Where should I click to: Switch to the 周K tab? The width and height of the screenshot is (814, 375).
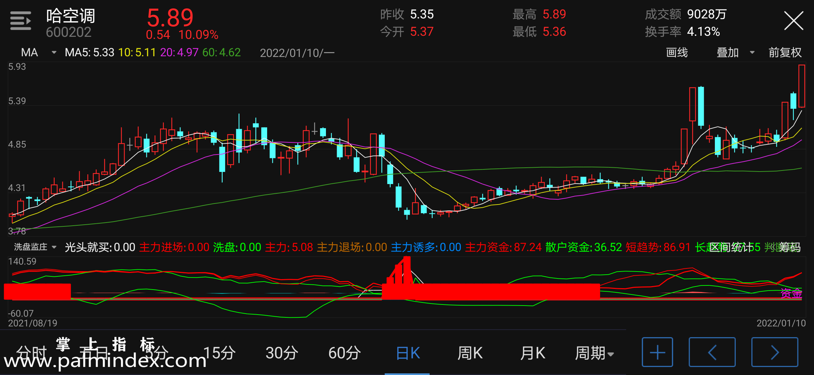pyautogui.click(x=470, y=353)
